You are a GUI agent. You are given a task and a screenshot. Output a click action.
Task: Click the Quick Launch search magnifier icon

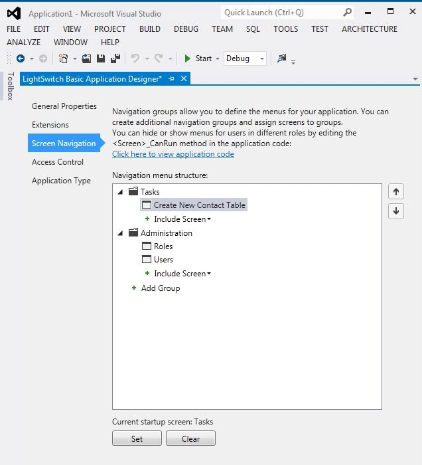tap(347, 13)
